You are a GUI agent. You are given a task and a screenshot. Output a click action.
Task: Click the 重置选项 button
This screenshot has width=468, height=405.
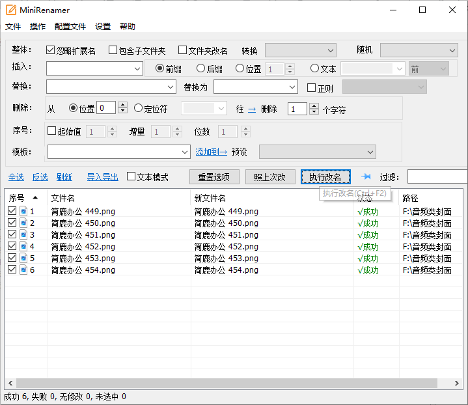pyautogui.click(x=214, y=177)
